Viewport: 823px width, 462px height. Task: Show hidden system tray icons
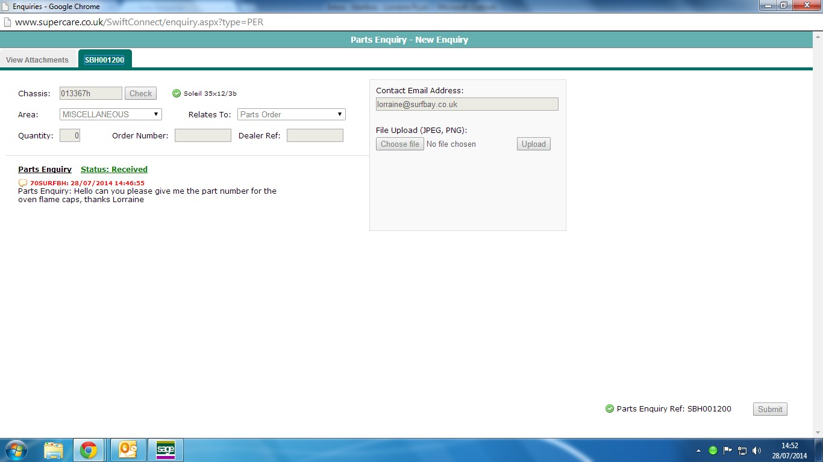(x=699, y=451)
